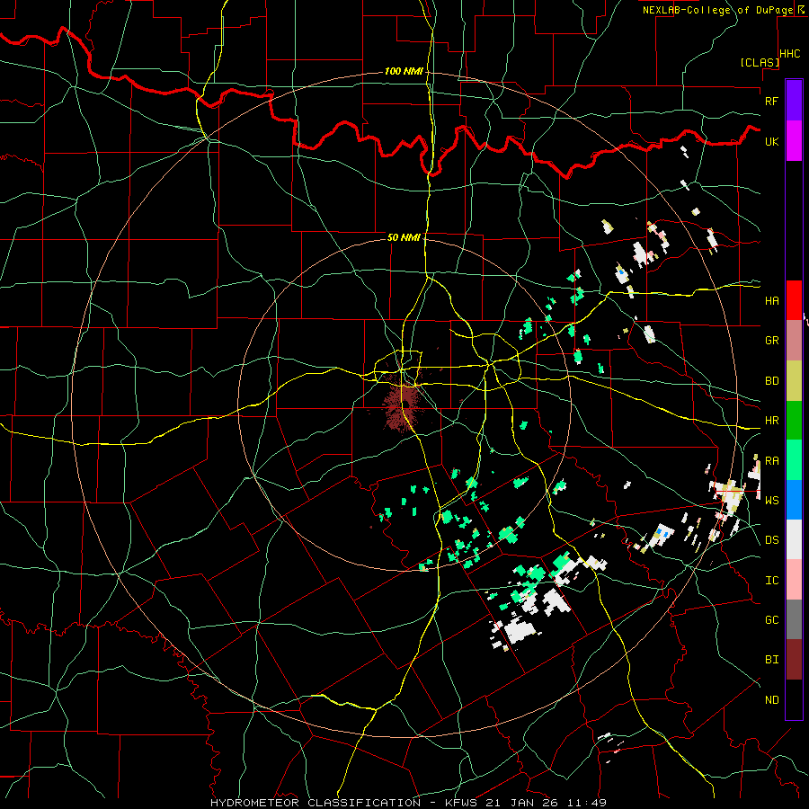The width and height of the screenshot is (809, 809).
Task: Click the red HA legend swatch
Action: pos(794,300)
